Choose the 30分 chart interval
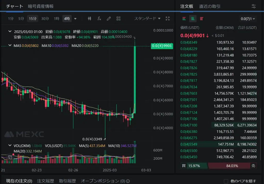The height and width of the screenshot is (184, 264). click(45, 19)
